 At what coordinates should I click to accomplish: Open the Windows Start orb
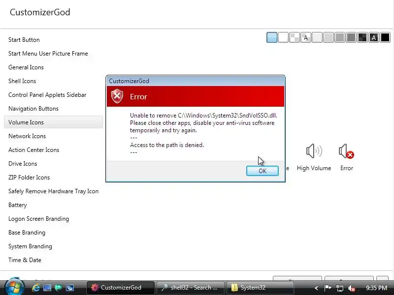(x=14, y=287)
